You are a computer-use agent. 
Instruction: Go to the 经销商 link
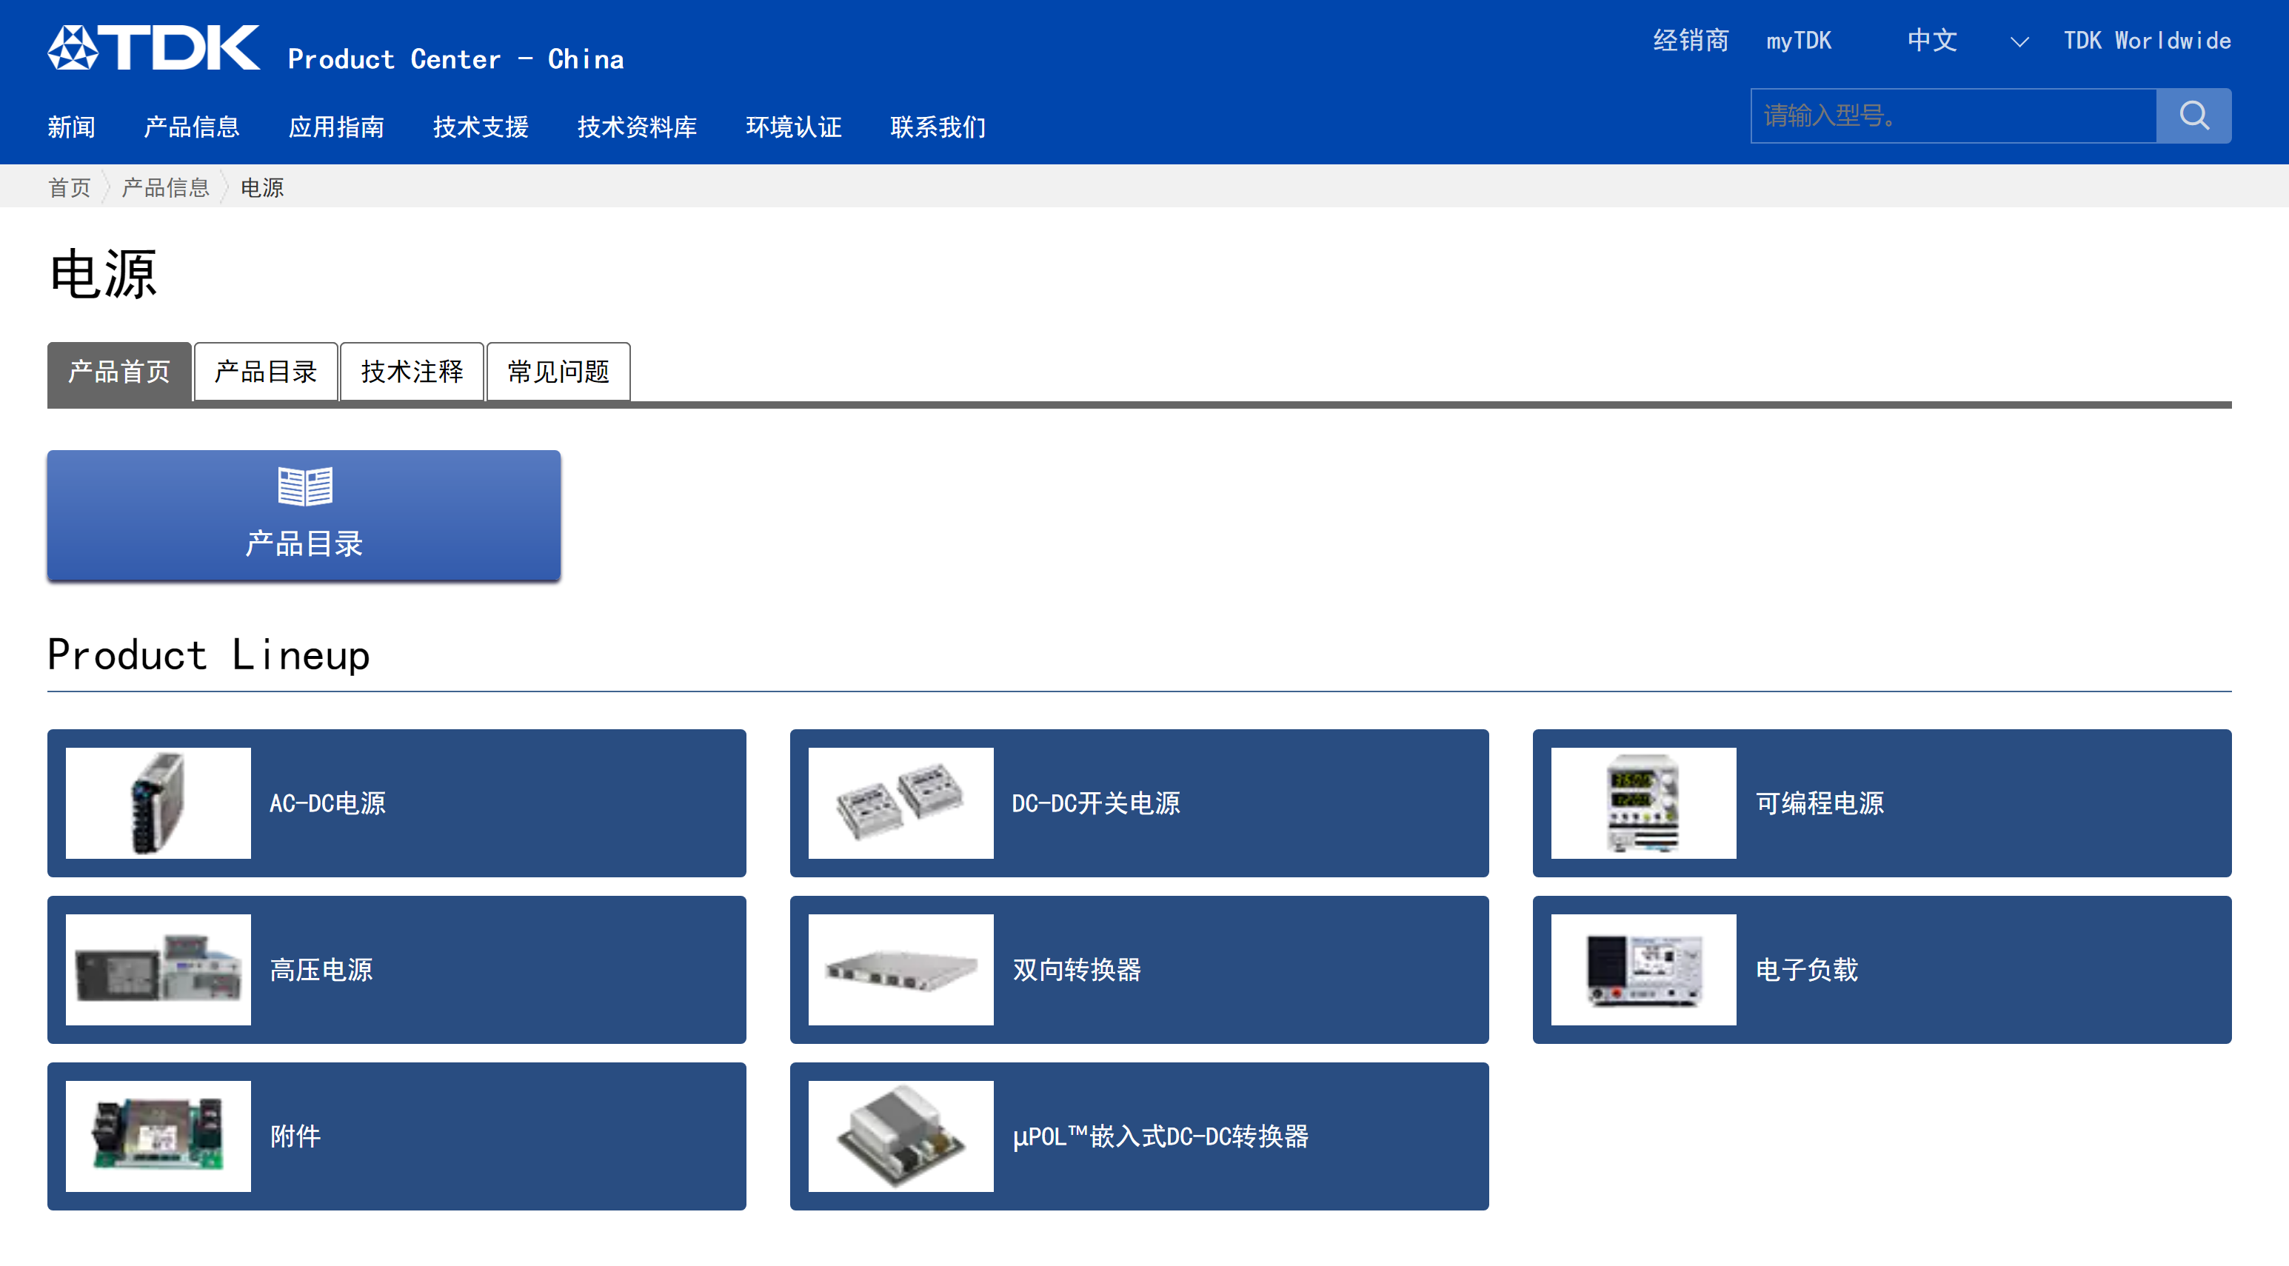click(x=1691, y=41)
